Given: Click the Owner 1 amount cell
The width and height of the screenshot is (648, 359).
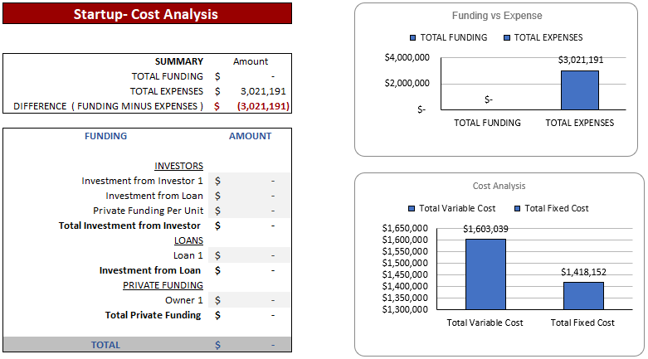Looking at the screenshot, I should pyautogui.click(x=249, y=300).
